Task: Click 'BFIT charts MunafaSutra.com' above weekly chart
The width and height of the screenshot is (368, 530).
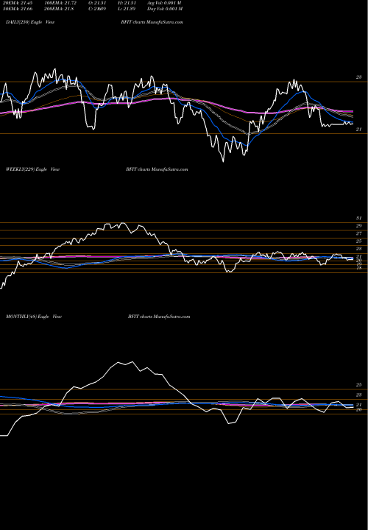Action: (157, 169)
